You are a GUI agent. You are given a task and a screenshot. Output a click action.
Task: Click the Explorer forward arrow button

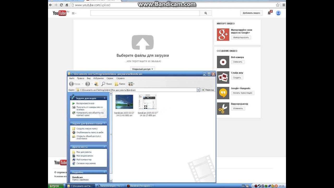pos(88,84)
